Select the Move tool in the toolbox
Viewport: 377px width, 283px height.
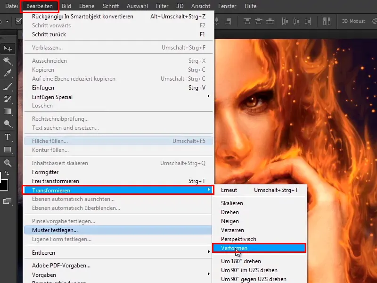point(8,49)
